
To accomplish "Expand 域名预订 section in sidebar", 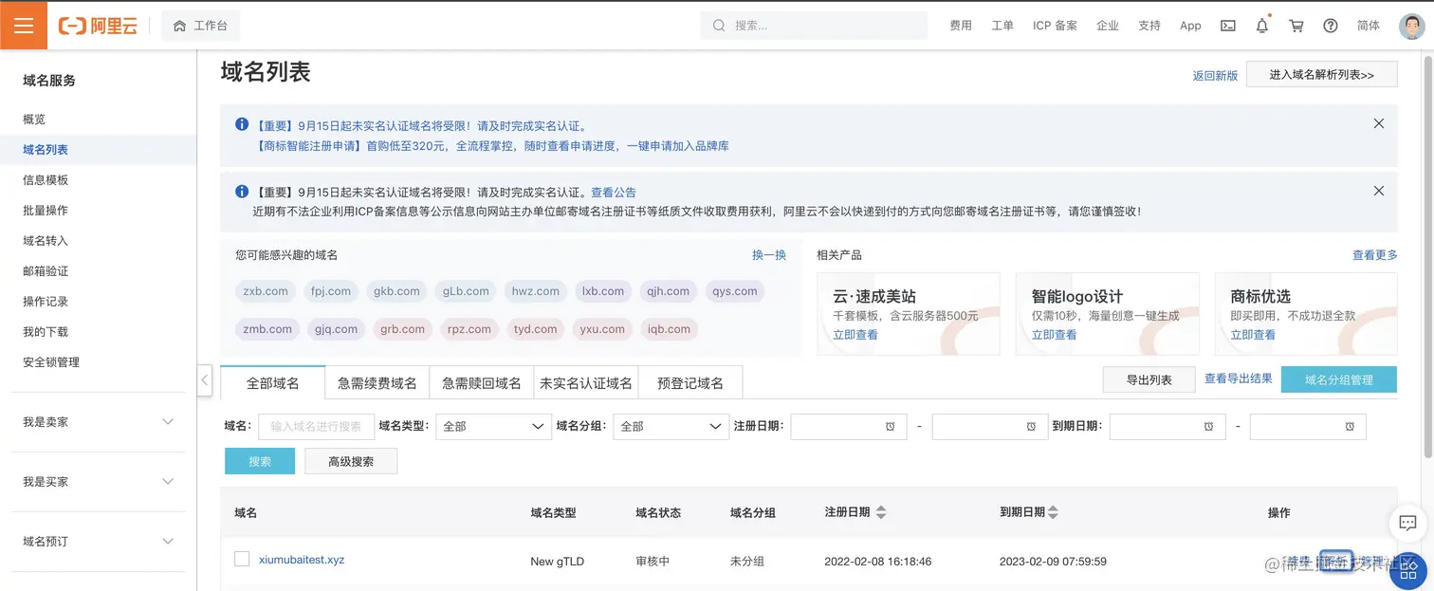I will pos(99,542).
